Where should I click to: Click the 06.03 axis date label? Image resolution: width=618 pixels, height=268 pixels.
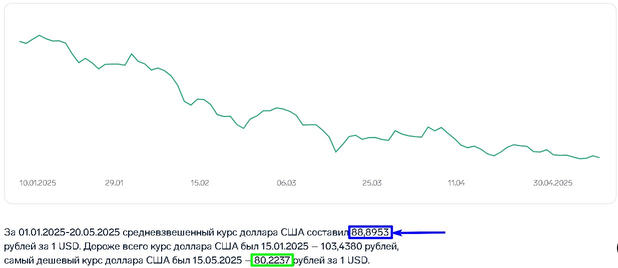286,183
